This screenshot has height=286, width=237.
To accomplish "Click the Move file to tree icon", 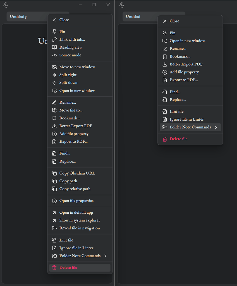I will click(54, 110).
